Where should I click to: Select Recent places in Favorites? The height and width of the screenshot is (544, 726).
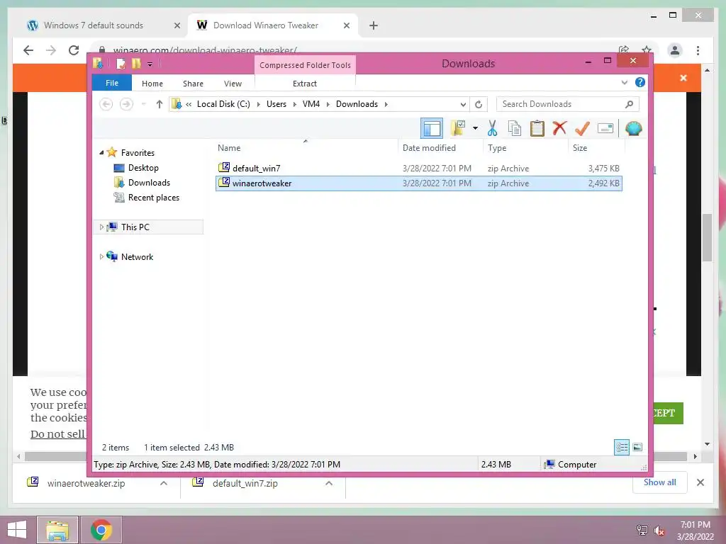click(153, 198)
